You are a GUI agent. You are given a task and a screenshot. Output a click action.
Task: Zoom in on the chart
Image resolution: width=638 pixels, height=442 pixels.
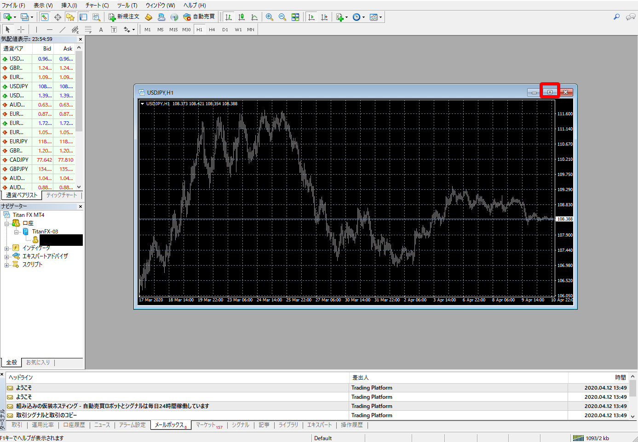point(270,17)
